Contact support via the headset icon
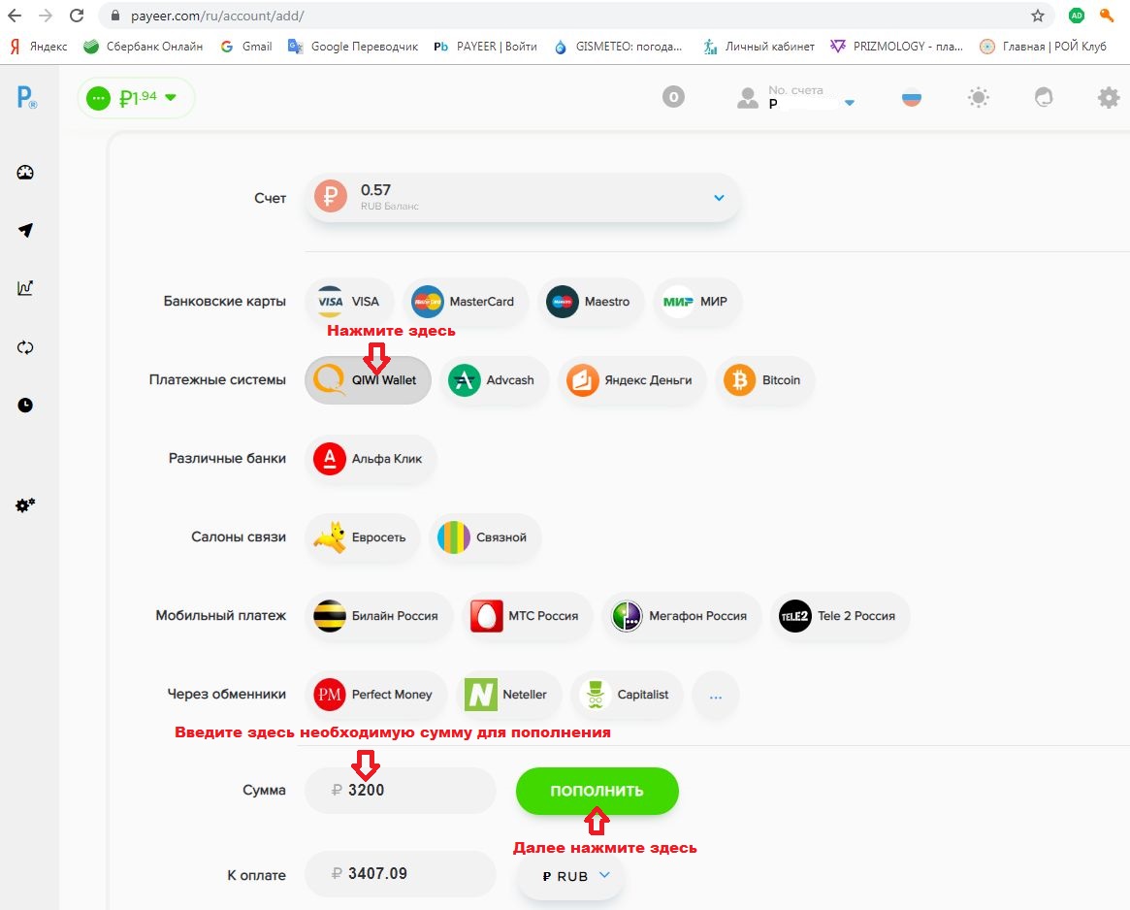This screenshot has height=910, width=1130. click(x=1044, y=97)
